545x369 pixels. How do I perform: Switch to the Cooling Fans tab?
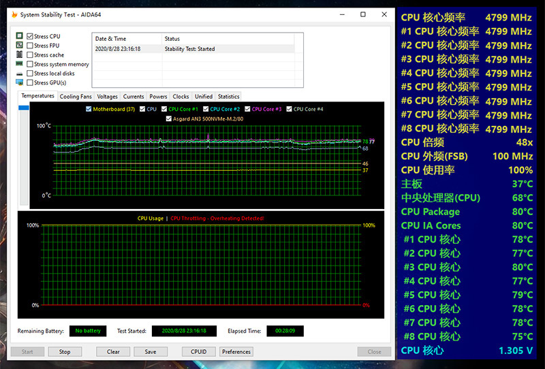coord(76,97)
